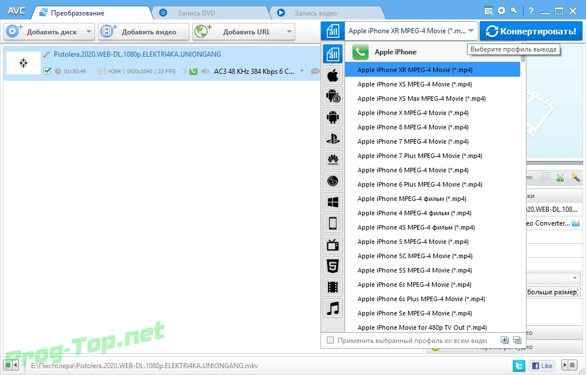
Task: Choose the Windows devices category icon
Action: click(x=332, y=202)
